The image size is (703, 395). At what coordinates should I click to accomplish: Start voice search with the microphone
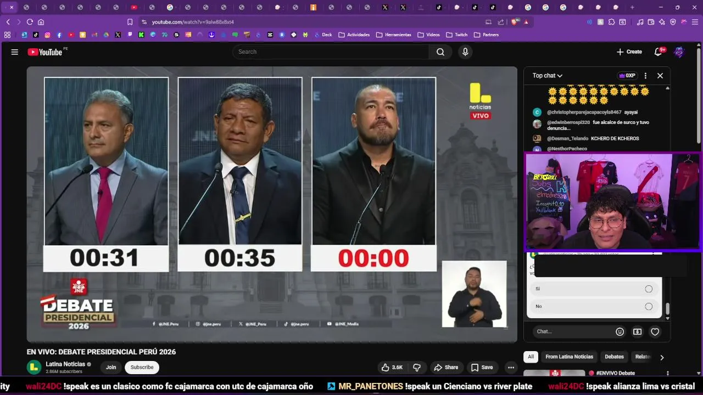pos(465,52)
